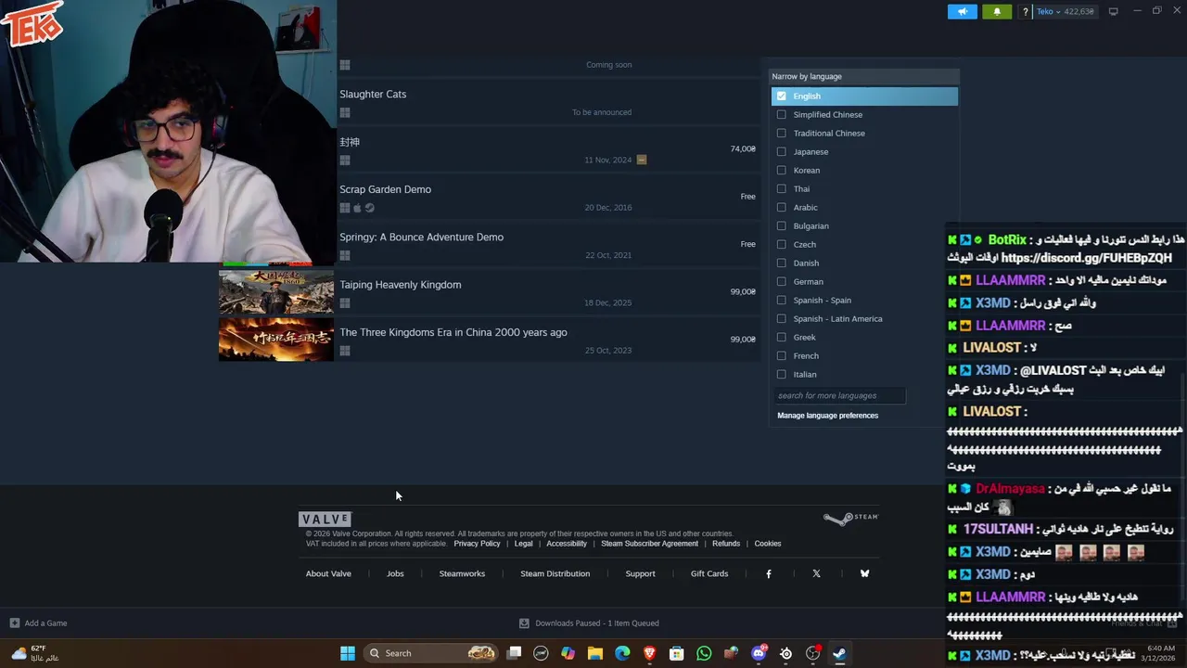Open the Steam help question mark
1187x668 pixels.
tap(1025, 11)
